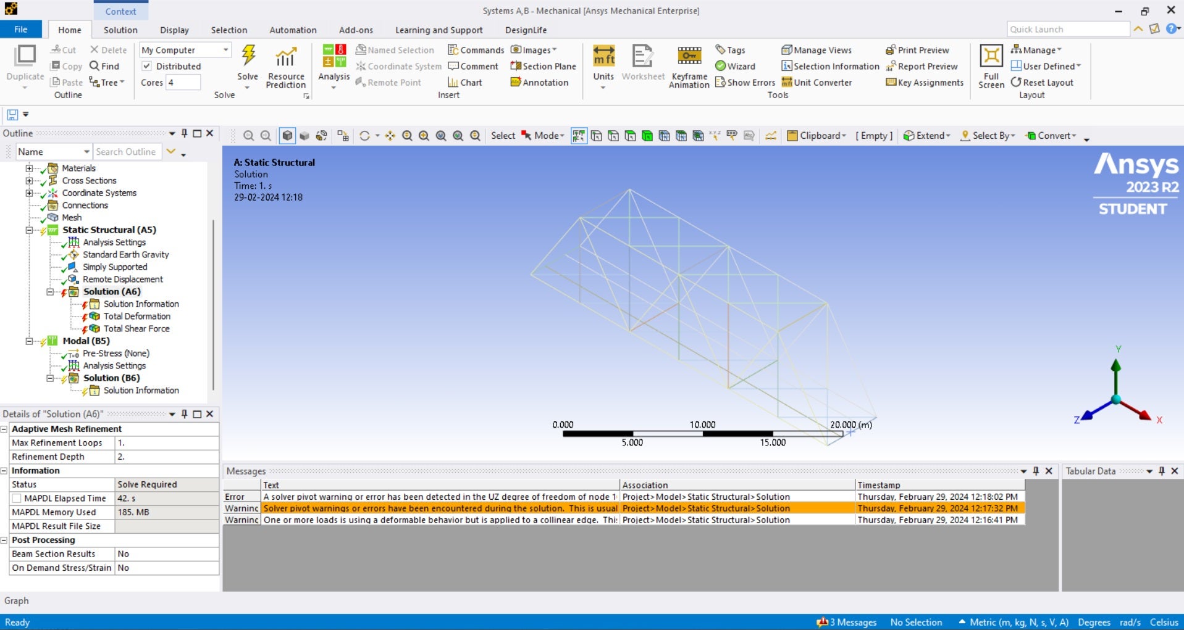Screen dimensions: 1184x630
Task: Click Print Preview
Action: pyautogui.click(x=917, y=50)
